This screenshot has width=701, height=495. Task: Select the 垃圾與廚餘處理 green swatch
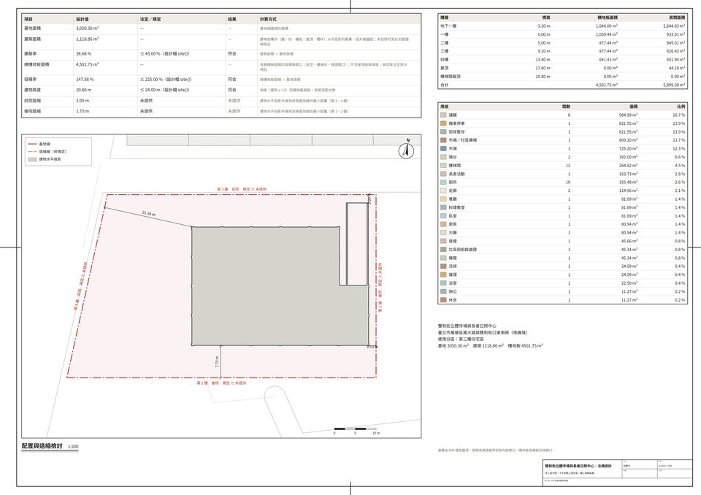443,250
